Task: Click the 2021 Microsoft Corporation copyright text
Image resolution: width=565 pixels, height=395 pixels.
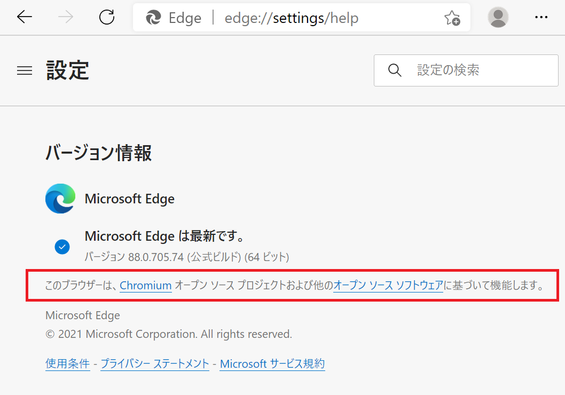Action: point(169,334)
